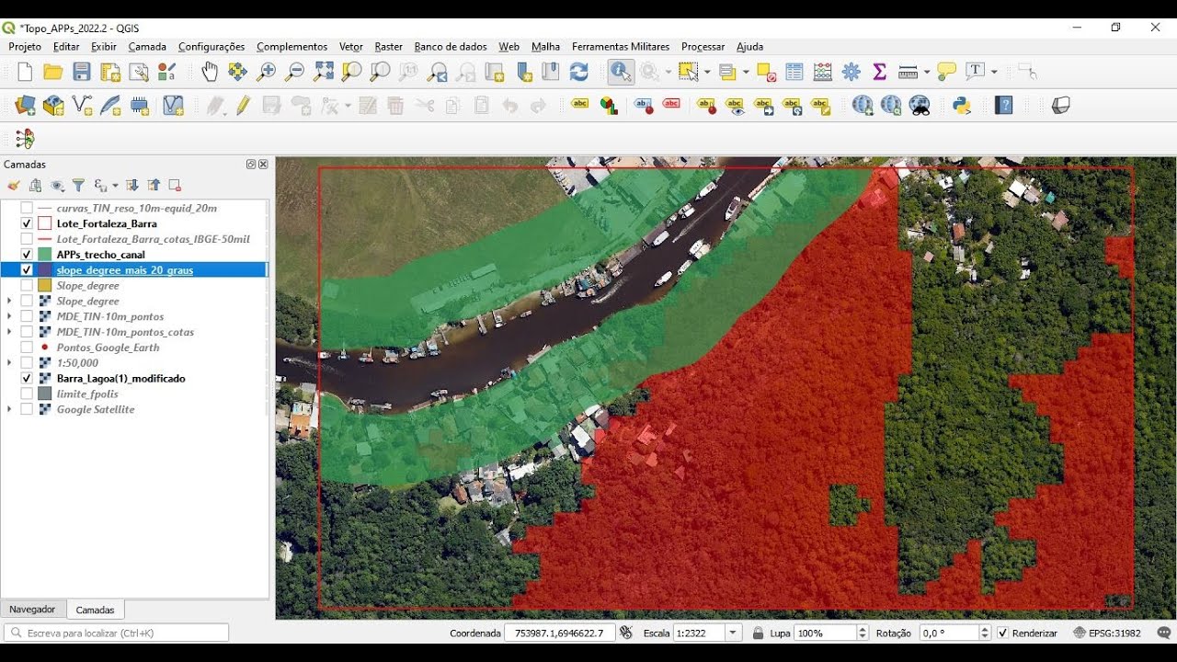The height and width of the screenshot is (662, 1177).
Task: Click the yellow Slope_degree color swatch
Action: click(44, 286)
